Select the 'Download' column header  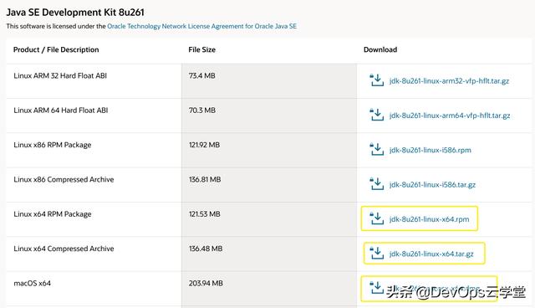(x=380, y=50)
